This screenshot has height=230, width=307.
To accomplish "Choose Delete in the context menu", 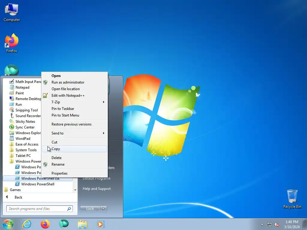I will (x=74, y=158).
